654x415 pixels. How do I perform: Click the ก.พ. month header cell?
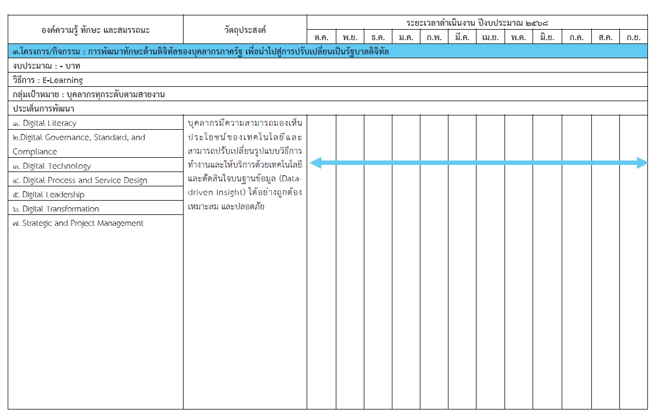[434, 37]
